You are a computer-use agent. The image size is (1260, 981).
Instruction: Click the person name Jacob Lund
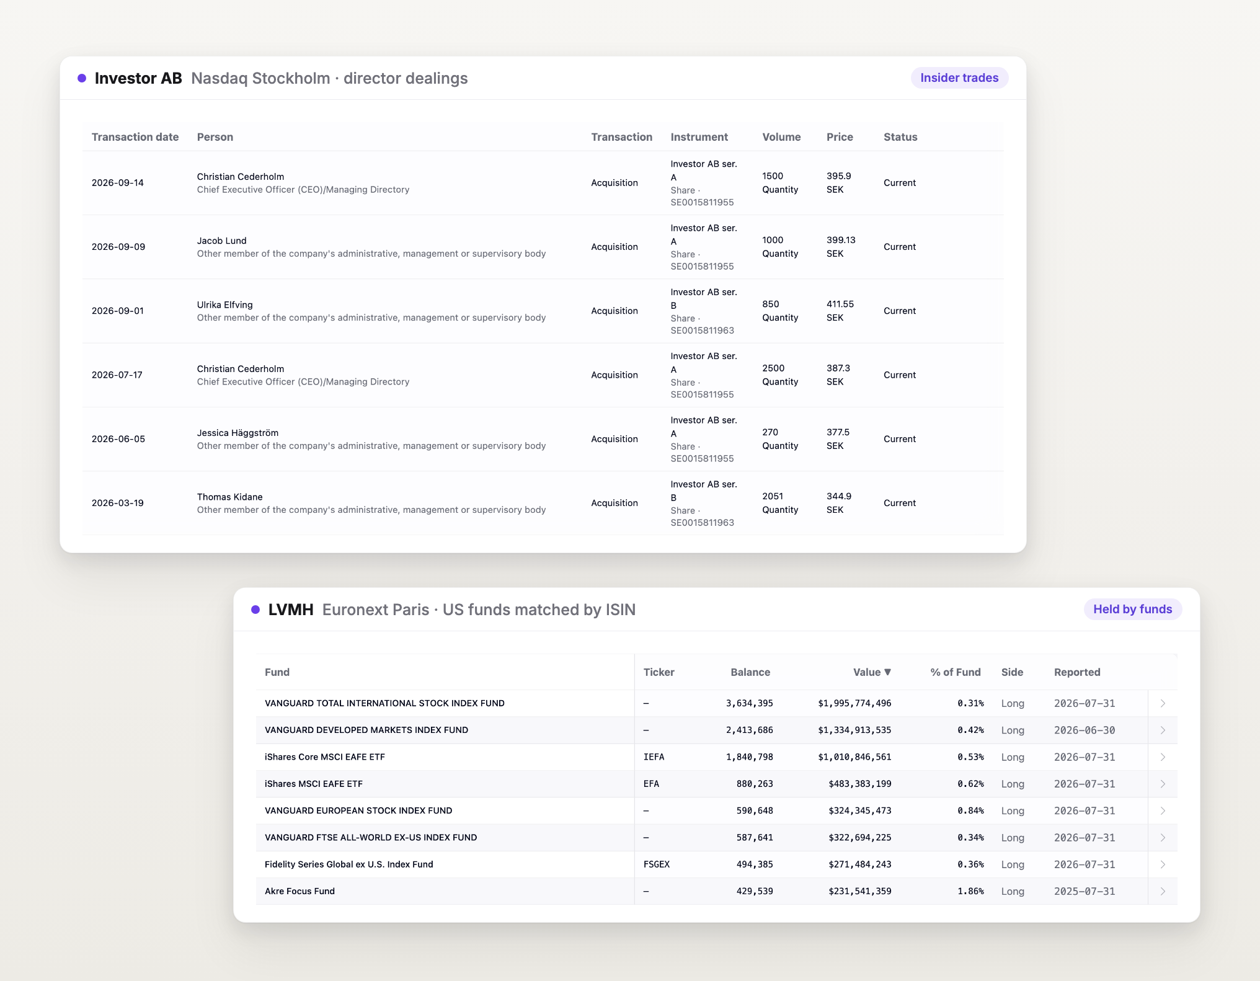click(222, 241)
